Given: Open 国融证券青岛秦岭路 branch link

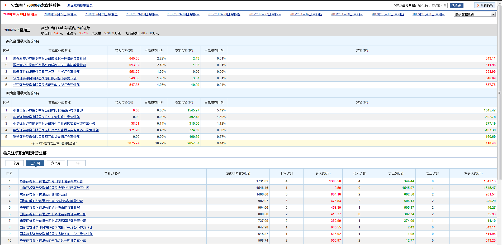Looking at the screenshot, I should tap(51, 201).
